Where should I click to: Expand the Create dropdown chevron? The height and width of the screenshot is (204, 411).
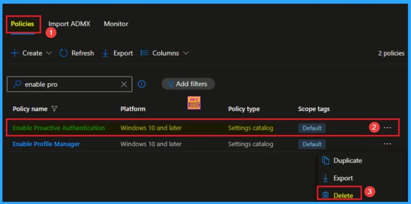pos(49,53)
